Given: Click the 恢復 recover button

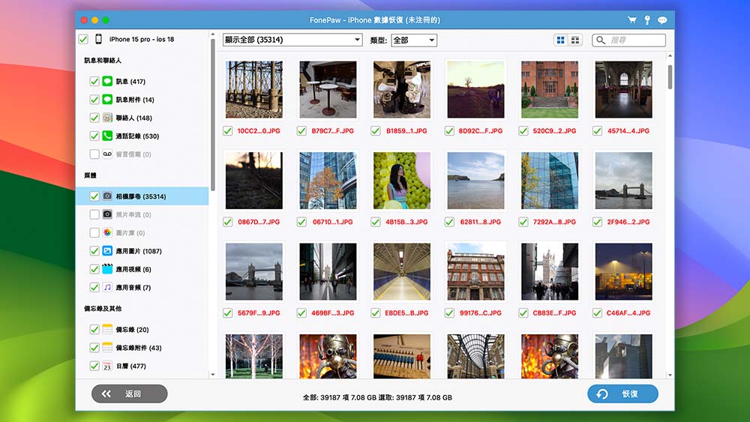Looking at the screenshot, I should pos(622,394).
